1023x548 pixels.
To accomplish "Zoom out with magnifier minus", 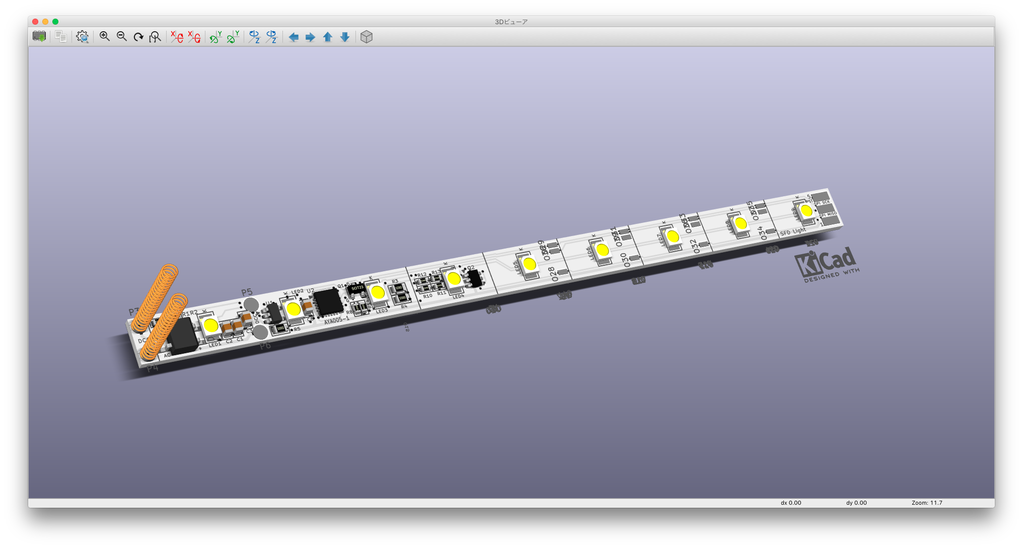I will point(122,37).
